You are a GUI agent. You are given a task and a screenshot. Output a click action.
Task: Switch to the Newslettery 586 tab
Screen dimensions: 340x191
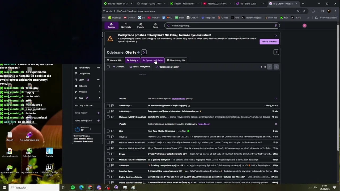(x=176, y=60)
